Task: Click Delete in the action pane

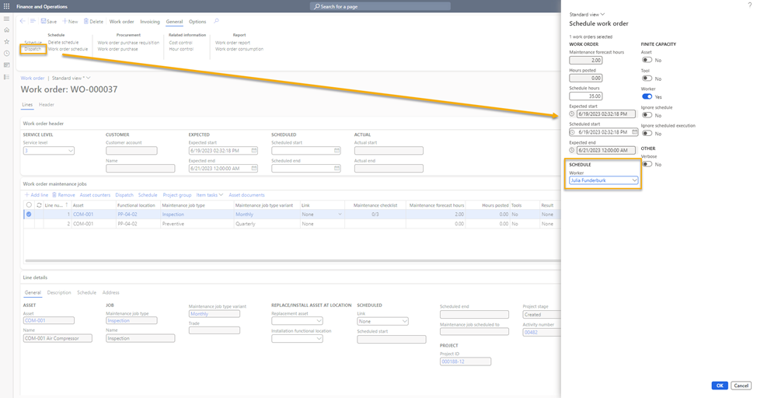Action: click(x=93, y=21)
